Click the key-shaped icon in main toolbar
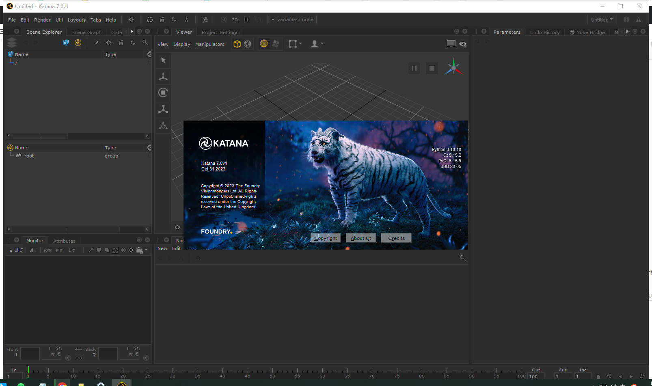 [x=186, y=19]
